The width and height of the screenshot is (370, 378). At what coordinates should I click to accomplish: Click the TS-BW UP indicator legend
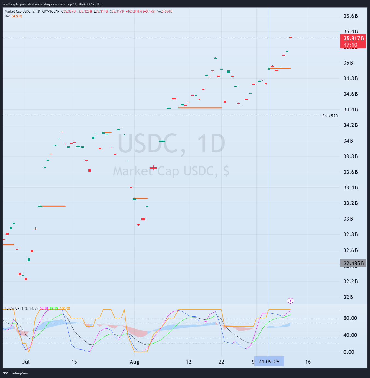pos(21,308)
